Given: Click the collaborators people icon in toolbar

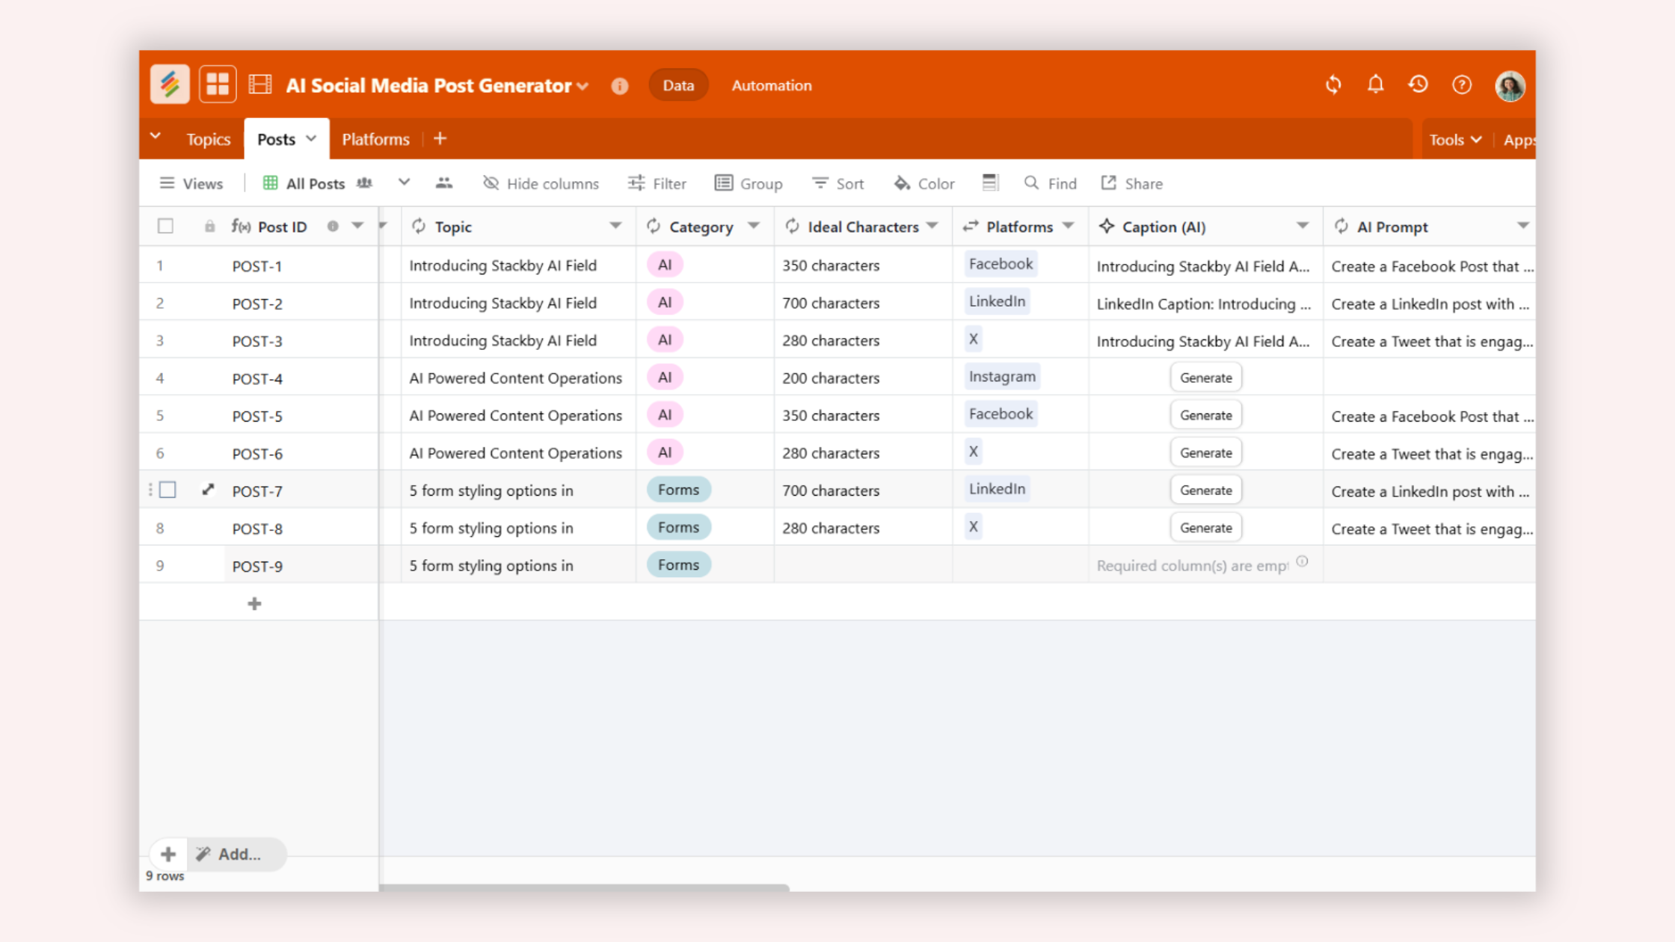Looking at the screenshot, I should pyautogui.click(x=444, y=183).
